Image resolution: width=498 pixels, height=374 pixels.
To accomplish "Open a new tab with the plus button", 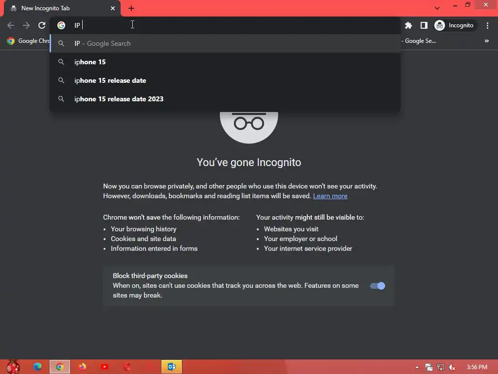I will [x=131, y=8].
